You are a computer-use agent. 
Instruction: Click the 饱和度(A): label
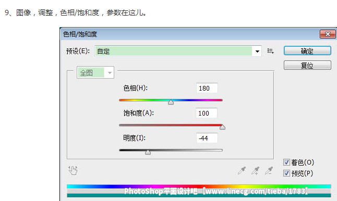tap(138, 113)
